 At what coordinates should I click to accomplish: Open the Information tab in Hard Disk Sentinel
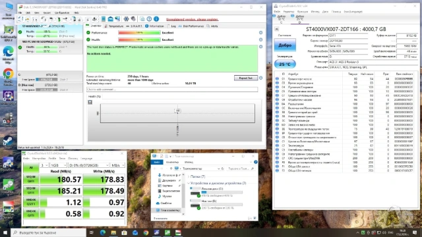[x=154, y=26]
